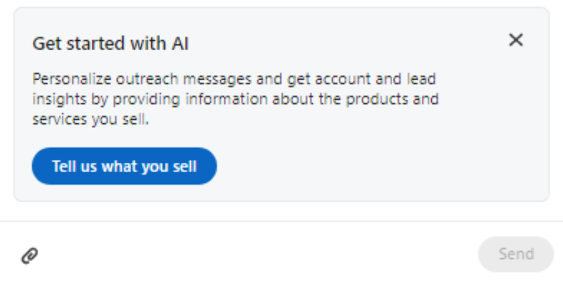Click the divider line above compose bar
The image size is (563, 290).
pos(281,222)
